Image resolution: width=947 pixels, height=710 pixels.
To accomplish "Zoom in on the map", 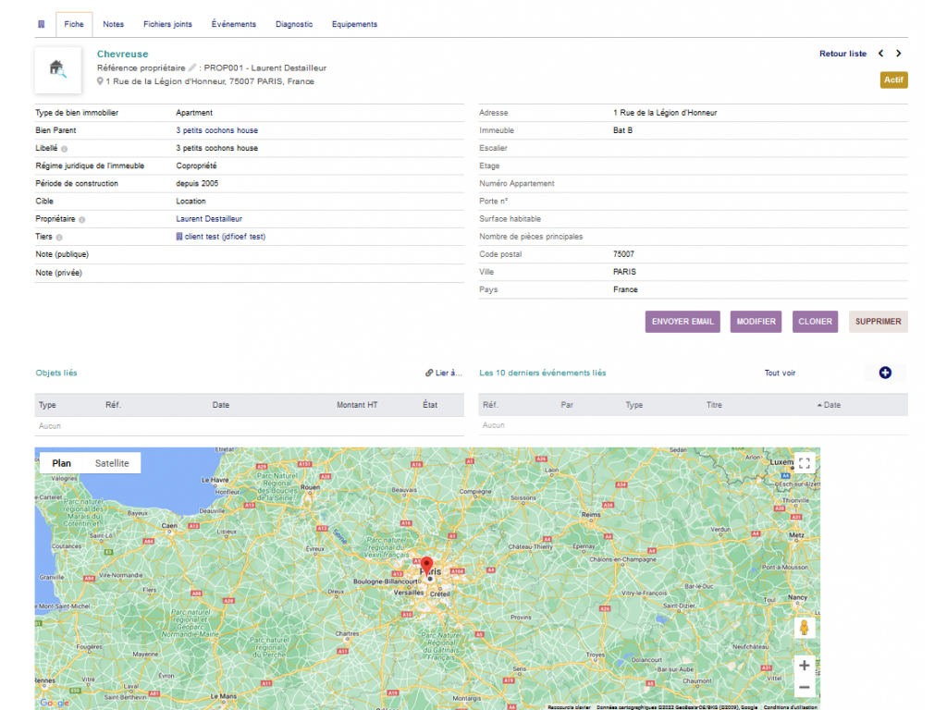I will coord(804,666).
